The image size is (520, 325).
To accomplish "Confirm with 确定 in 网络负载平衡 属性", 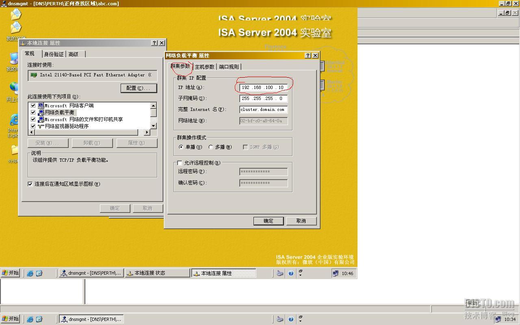I will [268, 221].
